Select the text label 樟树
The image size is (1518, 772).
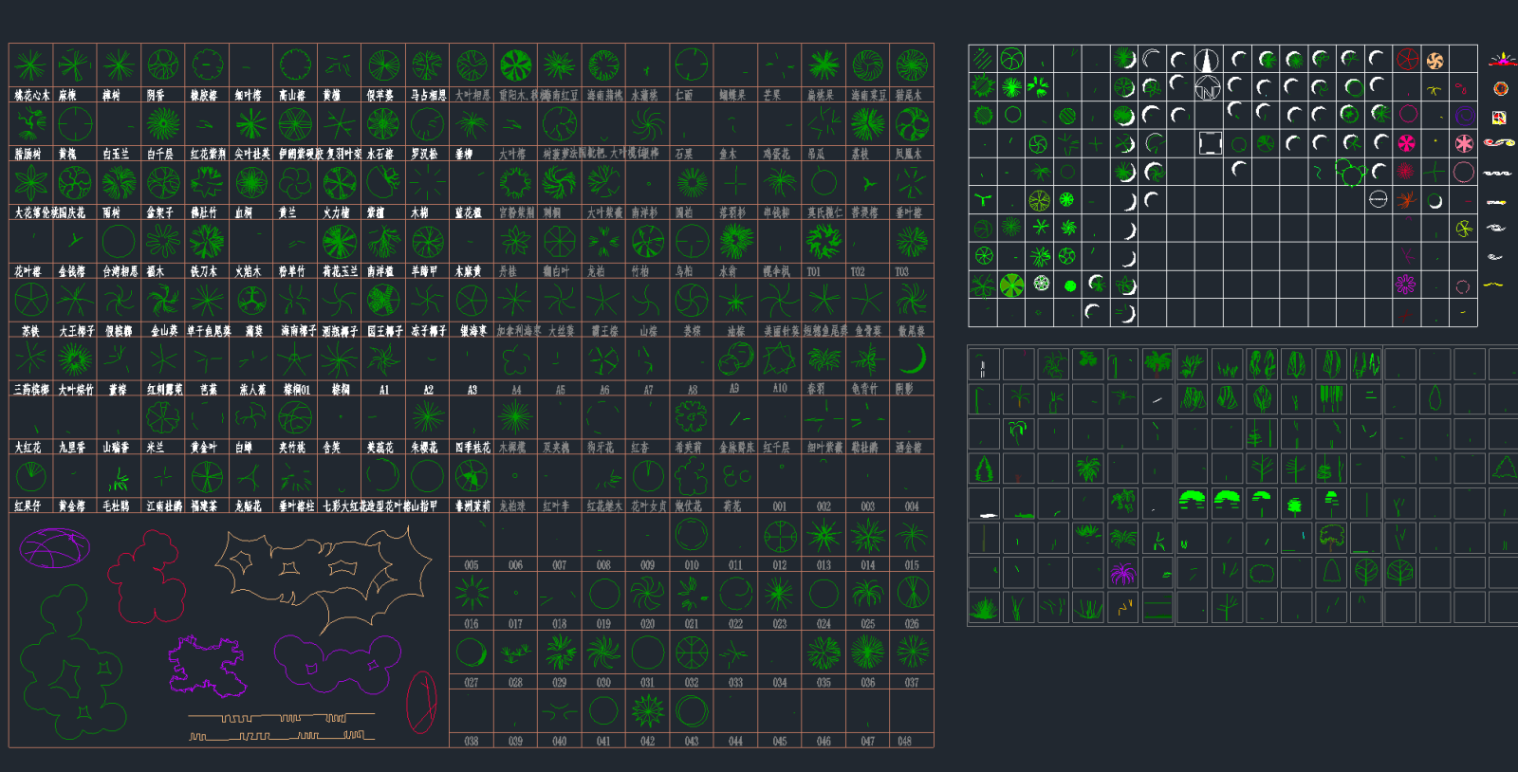(x=111, y=96)
